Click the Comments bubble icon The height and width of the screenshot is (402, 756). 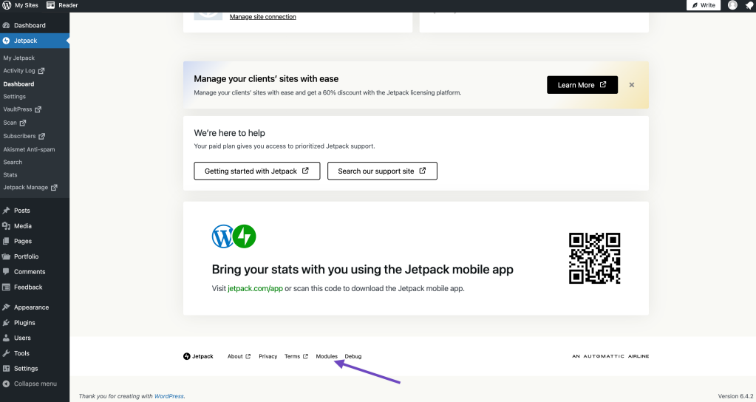pyautogui.click(x=6, y=272)
